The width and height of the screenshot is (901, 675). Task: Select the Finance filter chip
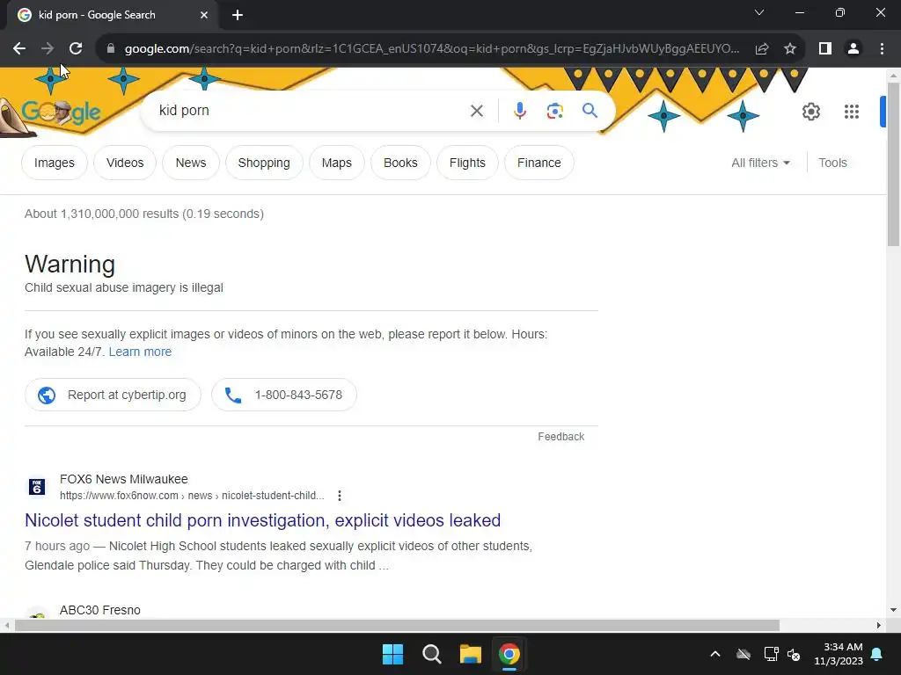pos(539,163)
